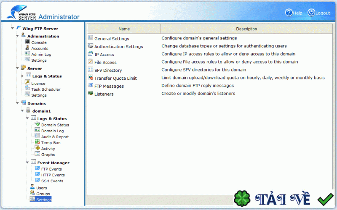Click 'Create or modify domain's listeners' description
This screenshot has width=337, height=210.
(x=198, y=93)
